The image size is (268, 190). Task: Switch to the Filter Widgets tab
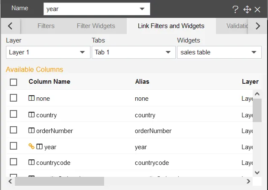coord(96,26)
